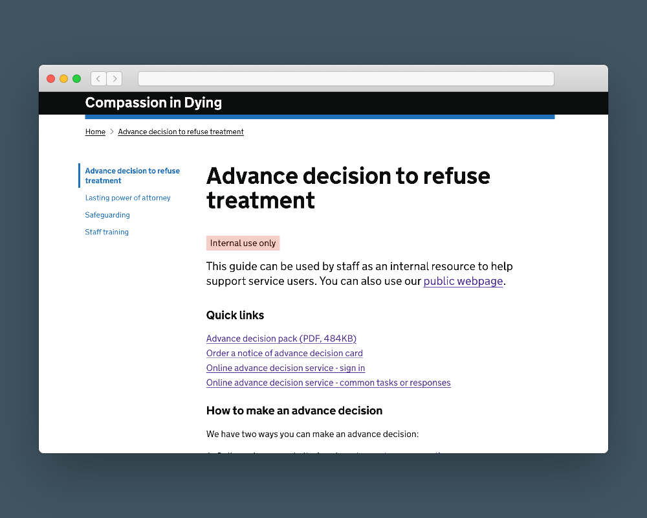Focus the browser address bar
647x518 pixels.
[x=345, y=79]
